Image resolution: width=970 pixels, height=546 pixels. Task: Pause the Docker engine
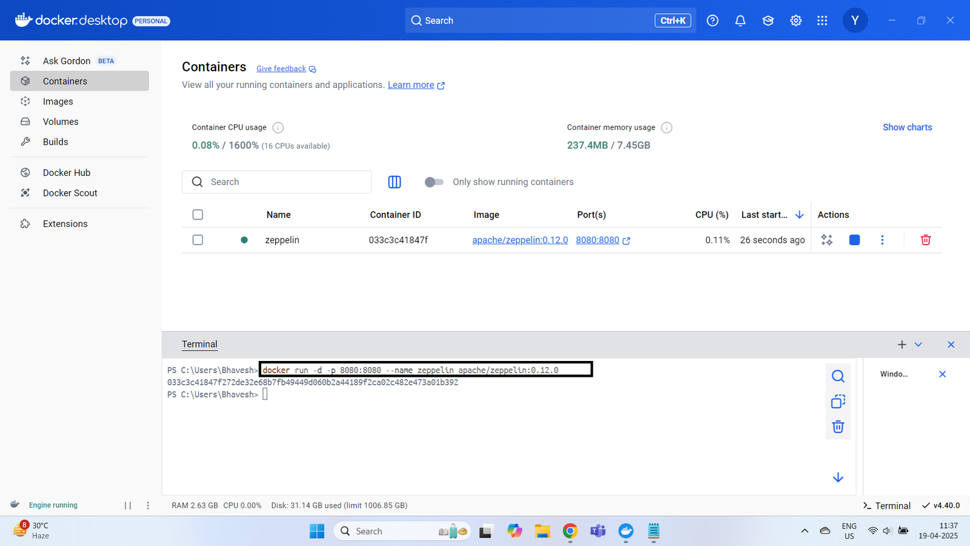click(128, 505)
